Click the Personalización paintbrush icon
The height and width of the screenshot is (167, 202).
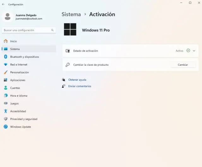pos(5,72)
